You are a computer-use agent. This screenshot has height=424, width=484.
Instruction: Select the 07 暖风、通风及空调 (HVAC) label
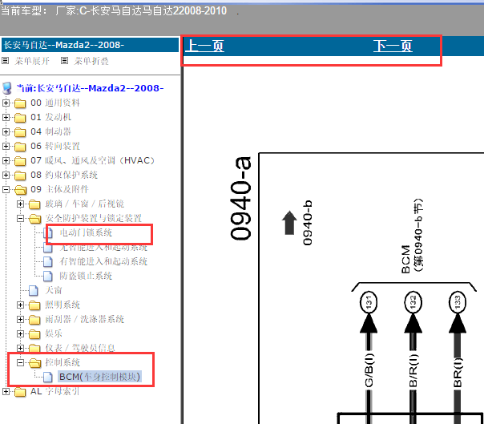(x=93, y=160)
